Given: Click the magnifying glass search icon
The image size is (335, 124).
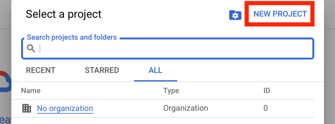Looking at the screenshot, I should (31, 49).
